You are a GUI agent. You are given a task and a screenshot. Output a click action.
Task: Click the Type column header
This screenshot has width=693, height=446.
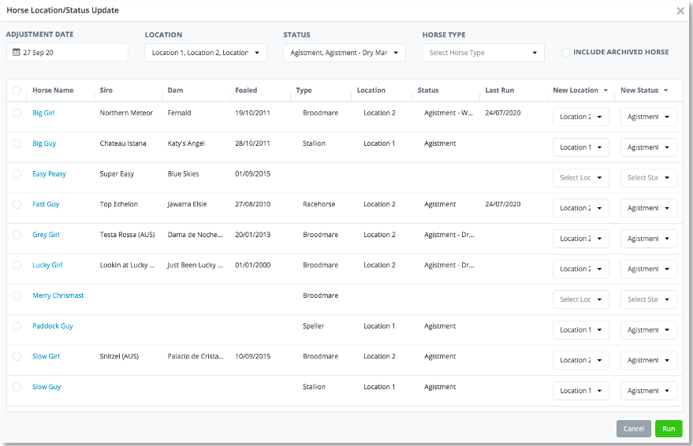tap(304, 91)
